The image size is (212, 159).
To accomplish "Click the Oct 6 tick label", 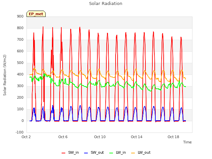I will [x=63, y=137].
